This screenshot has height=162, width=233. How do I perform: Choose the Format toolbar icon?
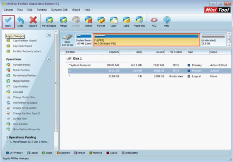[101, 22]
